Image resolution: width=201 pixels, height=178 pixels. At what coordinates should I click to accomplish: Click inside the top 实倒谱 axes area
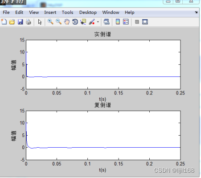point(103,64)
